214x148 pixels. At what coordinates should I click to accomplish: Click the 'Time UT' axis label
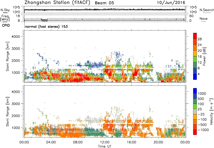pyautogui.click(x=105, y=146)
